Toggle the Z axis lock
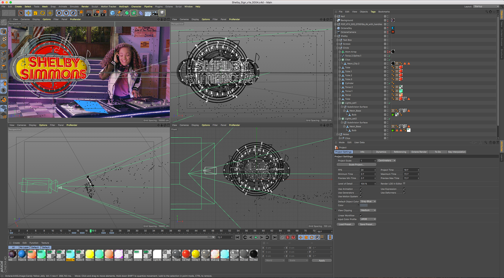Viewport: 504px width, 278px height. [73, 13]
